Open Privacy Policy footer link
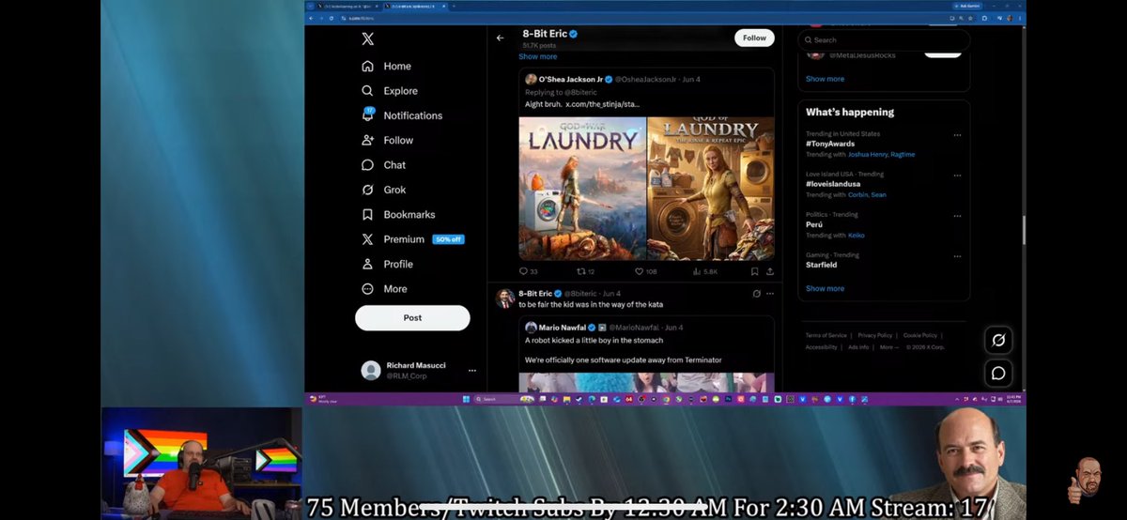The width and height of the screenshot is (1127, 520). click(x=874, y=335)
